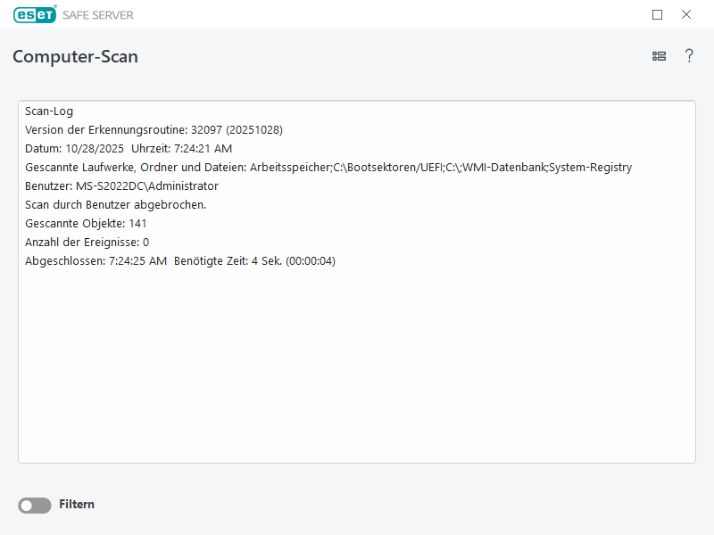
Task: Click the 'SAFE SERVER' title text
Action: pyautogui.click(x=98, y=15)
